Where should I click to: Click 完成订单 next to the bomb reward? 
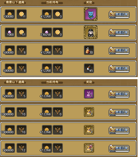(x=119, y=69)
